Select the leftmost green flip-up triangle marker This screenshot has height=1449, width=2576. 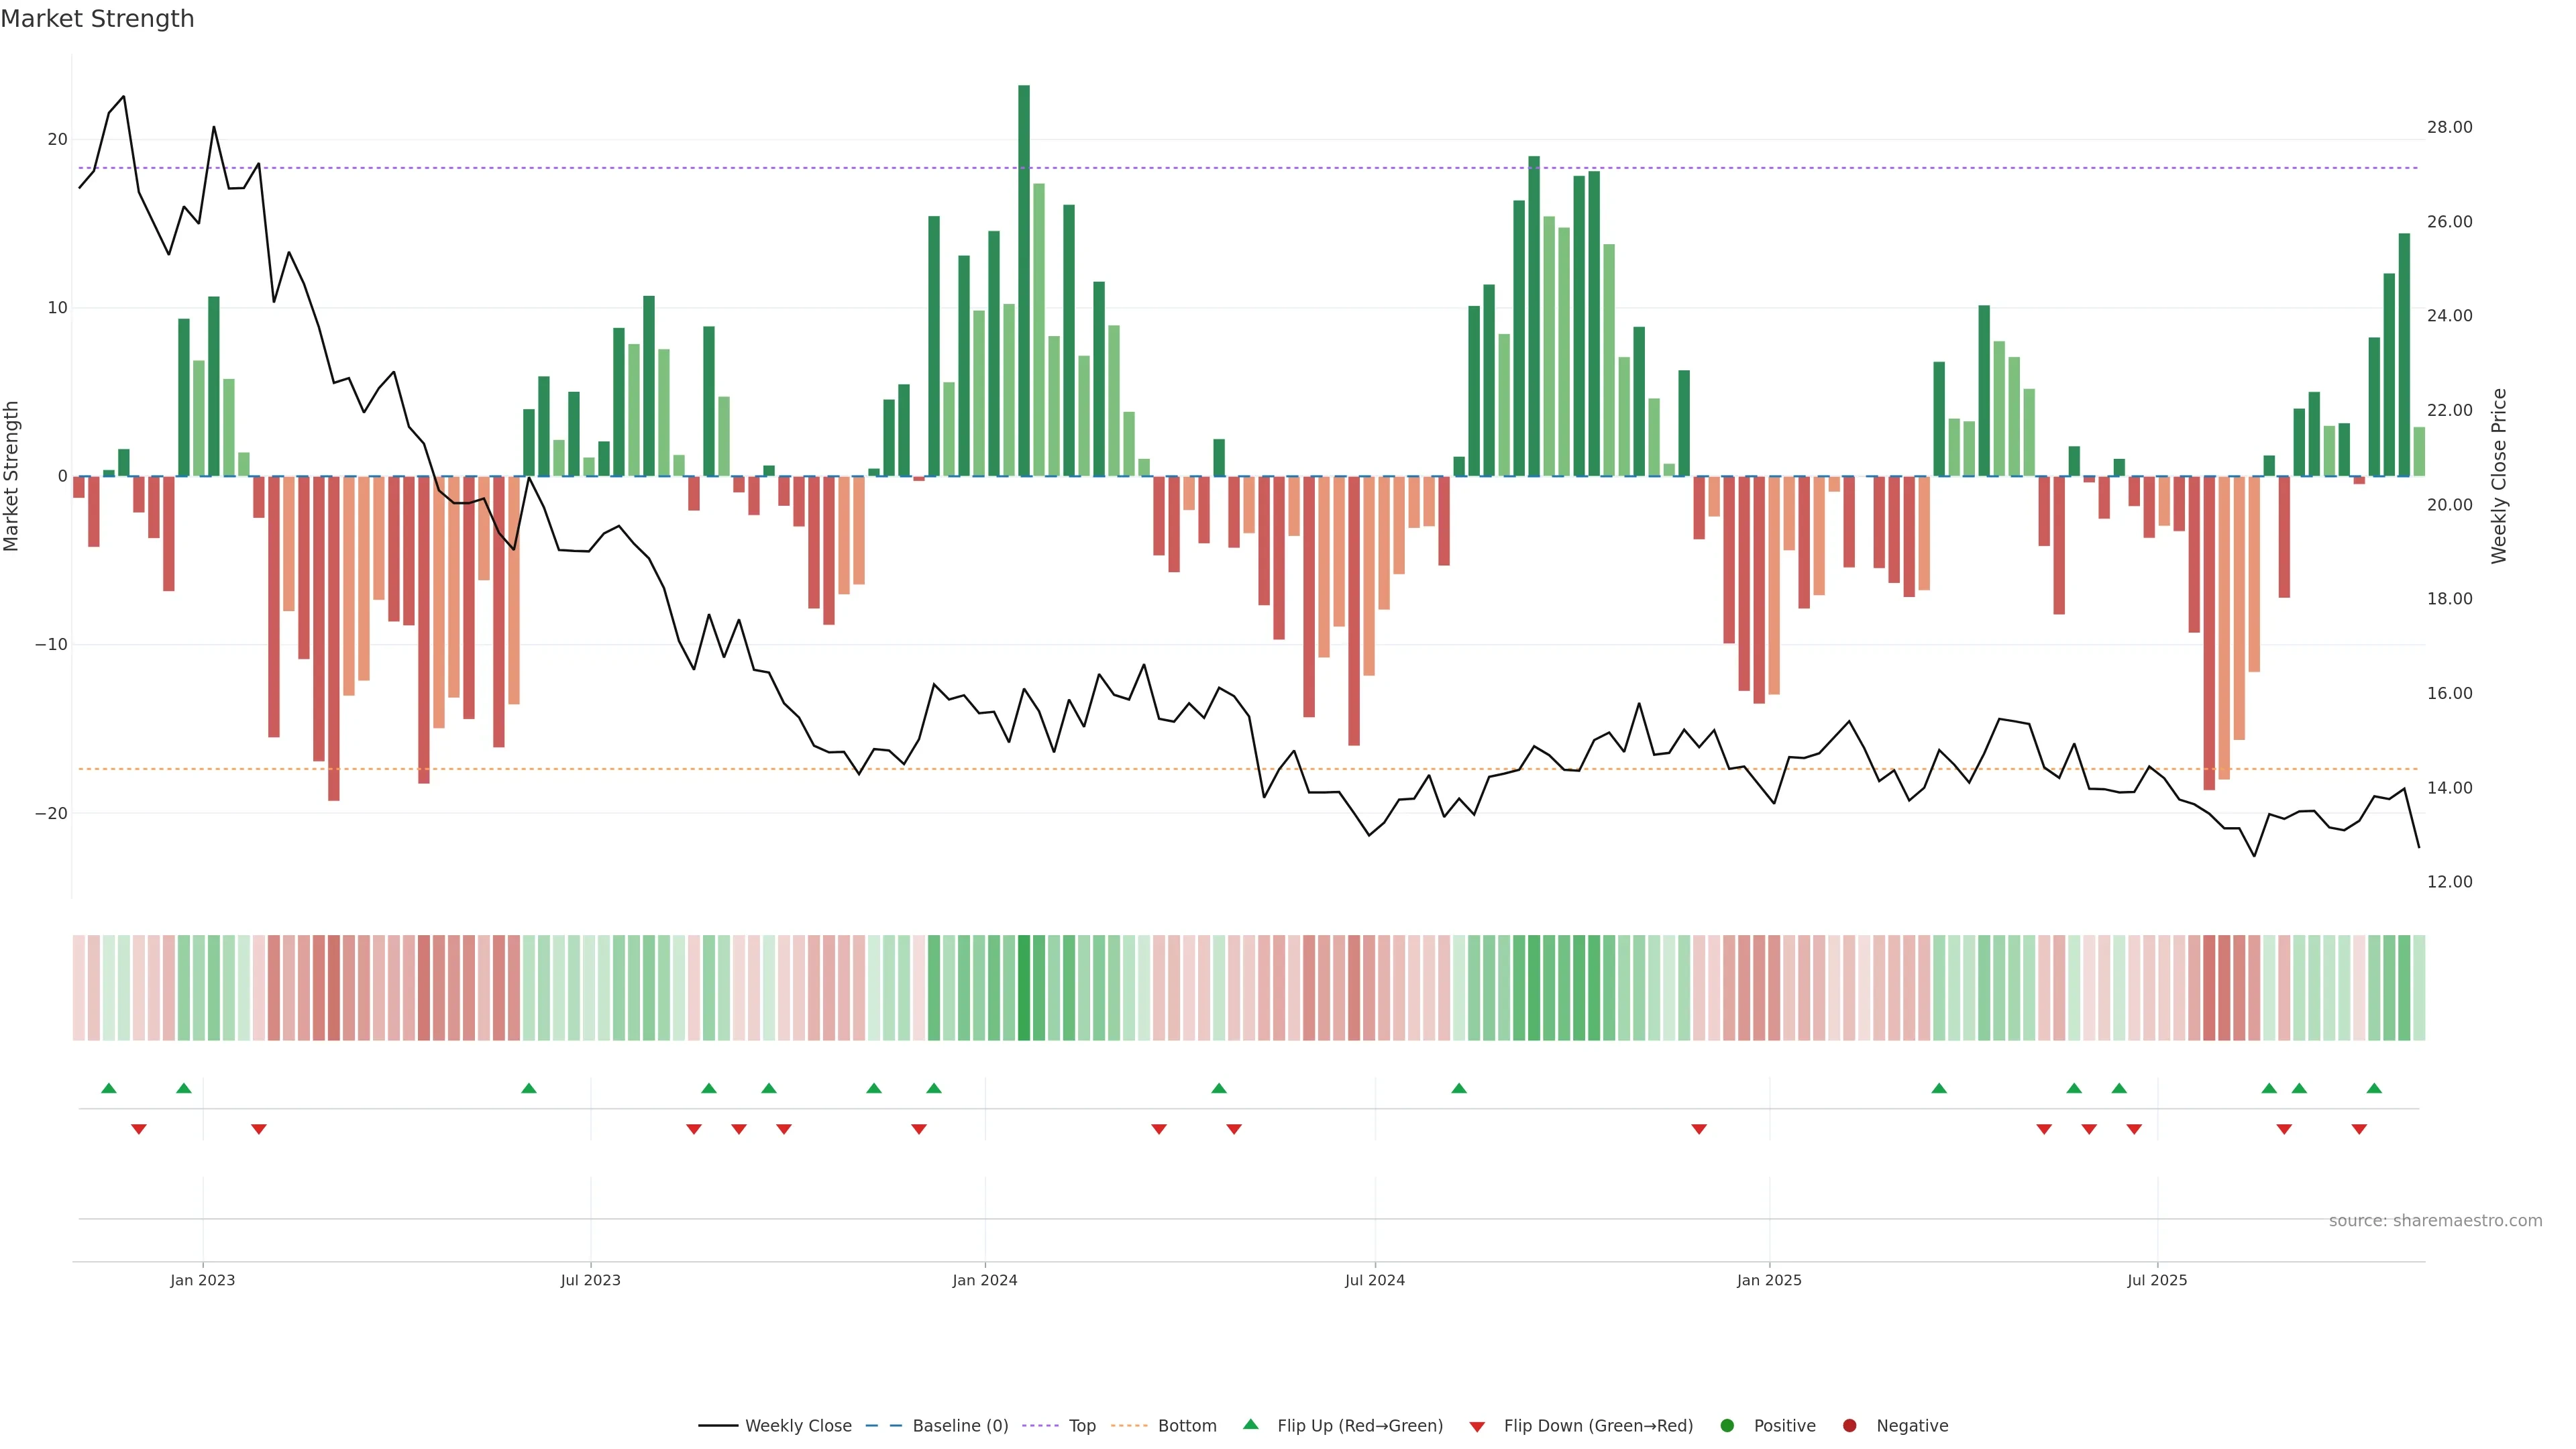(109, 1088)
